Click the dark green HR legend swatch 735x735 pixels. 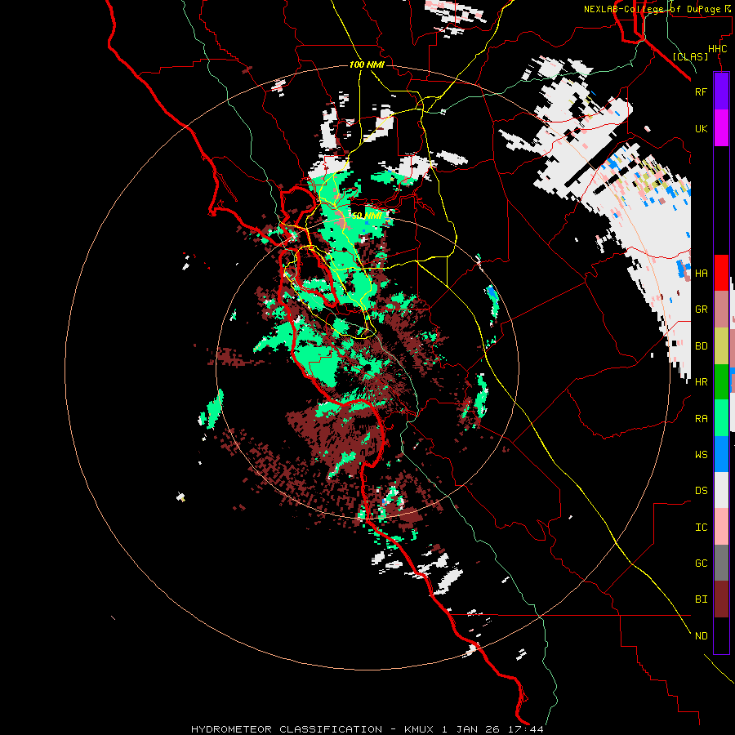click(721, 381)
